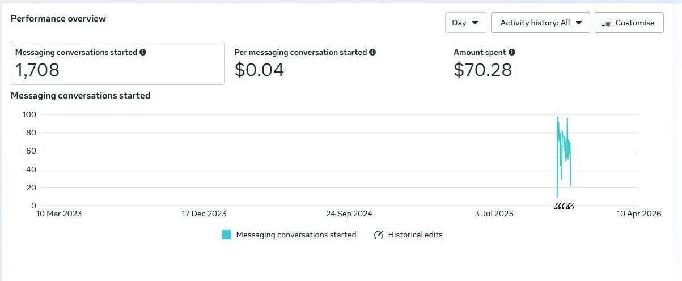Open the Day granularity dropdown
The height and width of the screenshot is (281, 682).
point(465,23)
